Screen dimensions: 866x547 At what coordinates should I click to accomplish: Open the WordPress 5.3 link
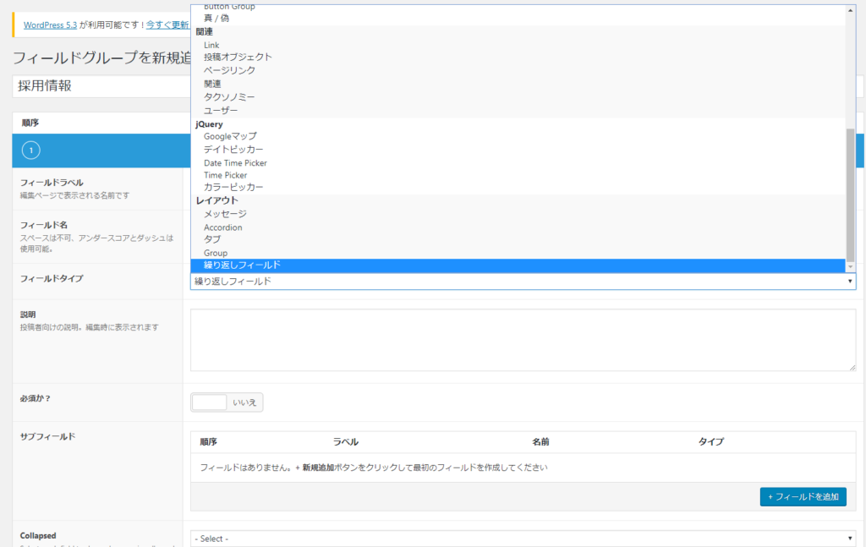click(51, 25)
